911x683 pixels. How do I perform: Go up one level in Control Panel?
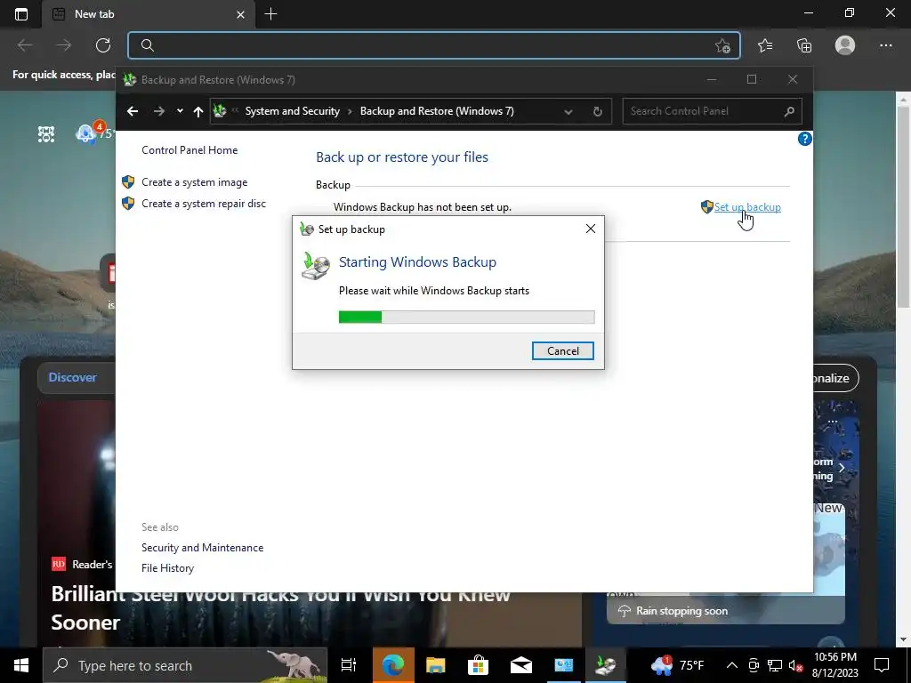[198, 111]
